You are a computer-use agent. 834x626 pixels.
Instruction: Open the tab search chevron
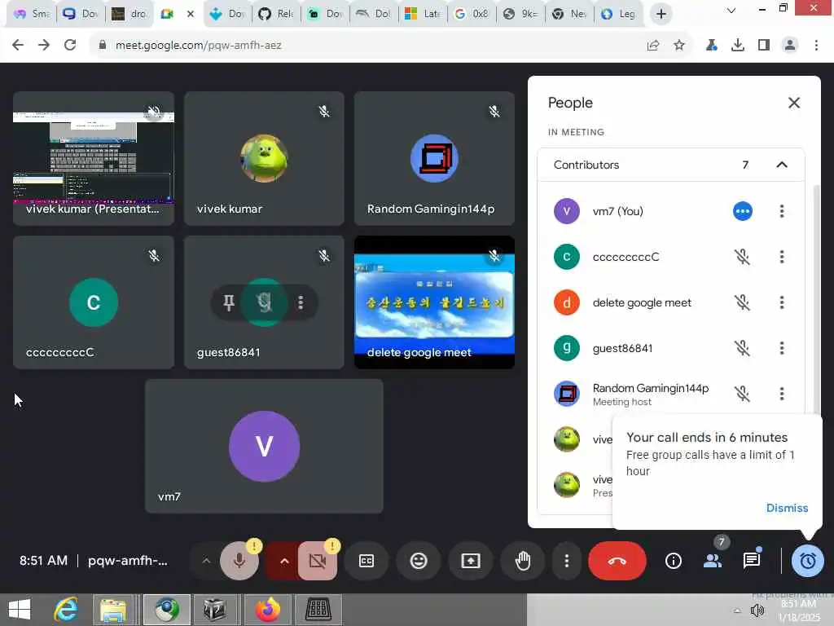(731, 10)
